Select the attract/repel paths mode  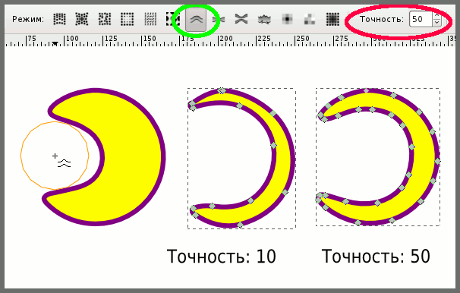[241, 20]
